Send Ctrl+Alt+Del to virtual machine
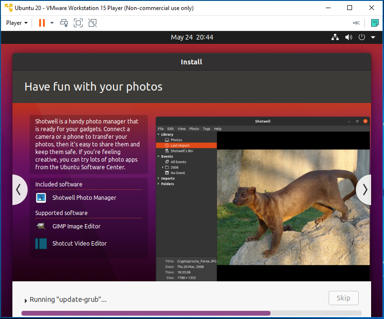The image size is (384, 319). 64,23
